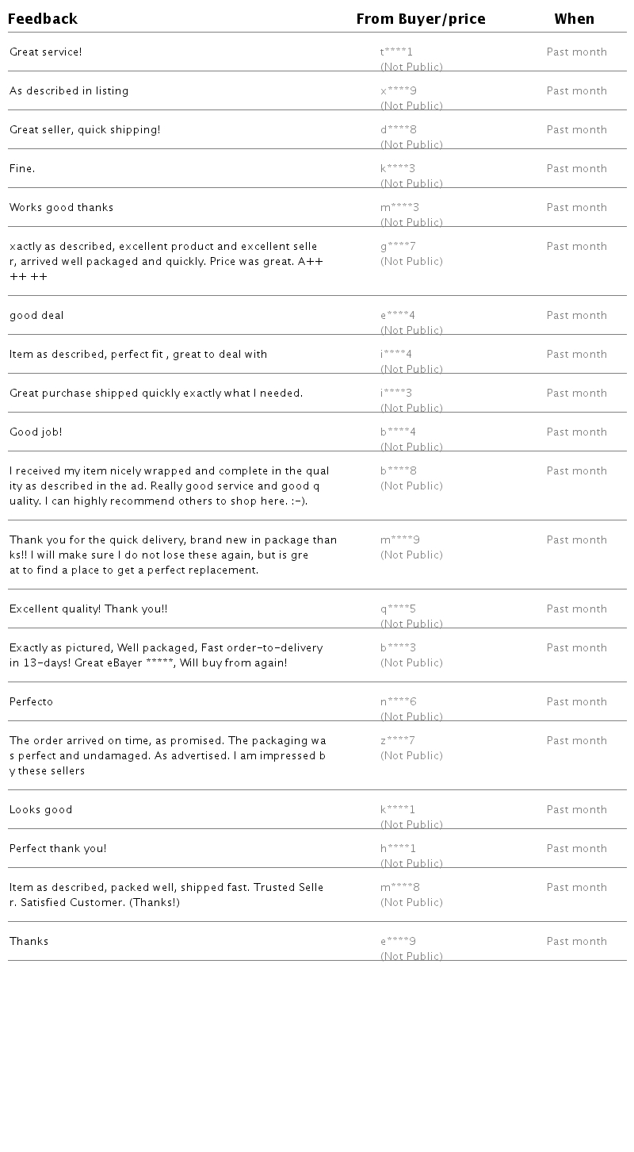Open buyer q****5 profile
634x1152 pixels.
coord(398,609)
